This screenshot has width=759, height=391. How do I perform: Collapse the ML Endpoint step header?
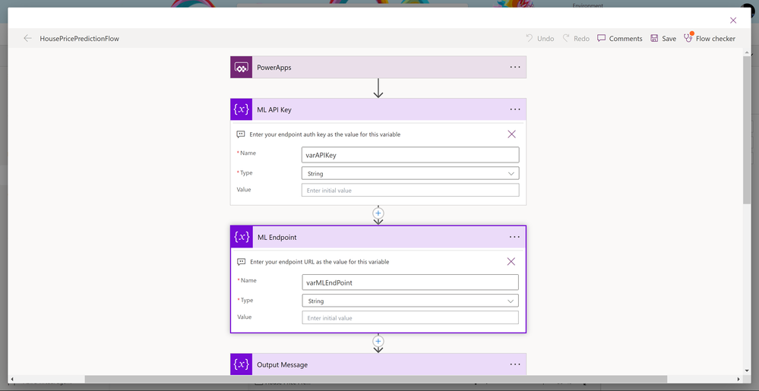(x=378, y=237)
